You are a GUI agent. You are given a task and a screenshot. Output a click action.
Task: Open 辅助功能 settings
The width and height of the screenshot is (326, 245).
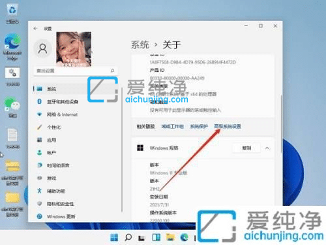pyautogui.click(x=56, y=191)
